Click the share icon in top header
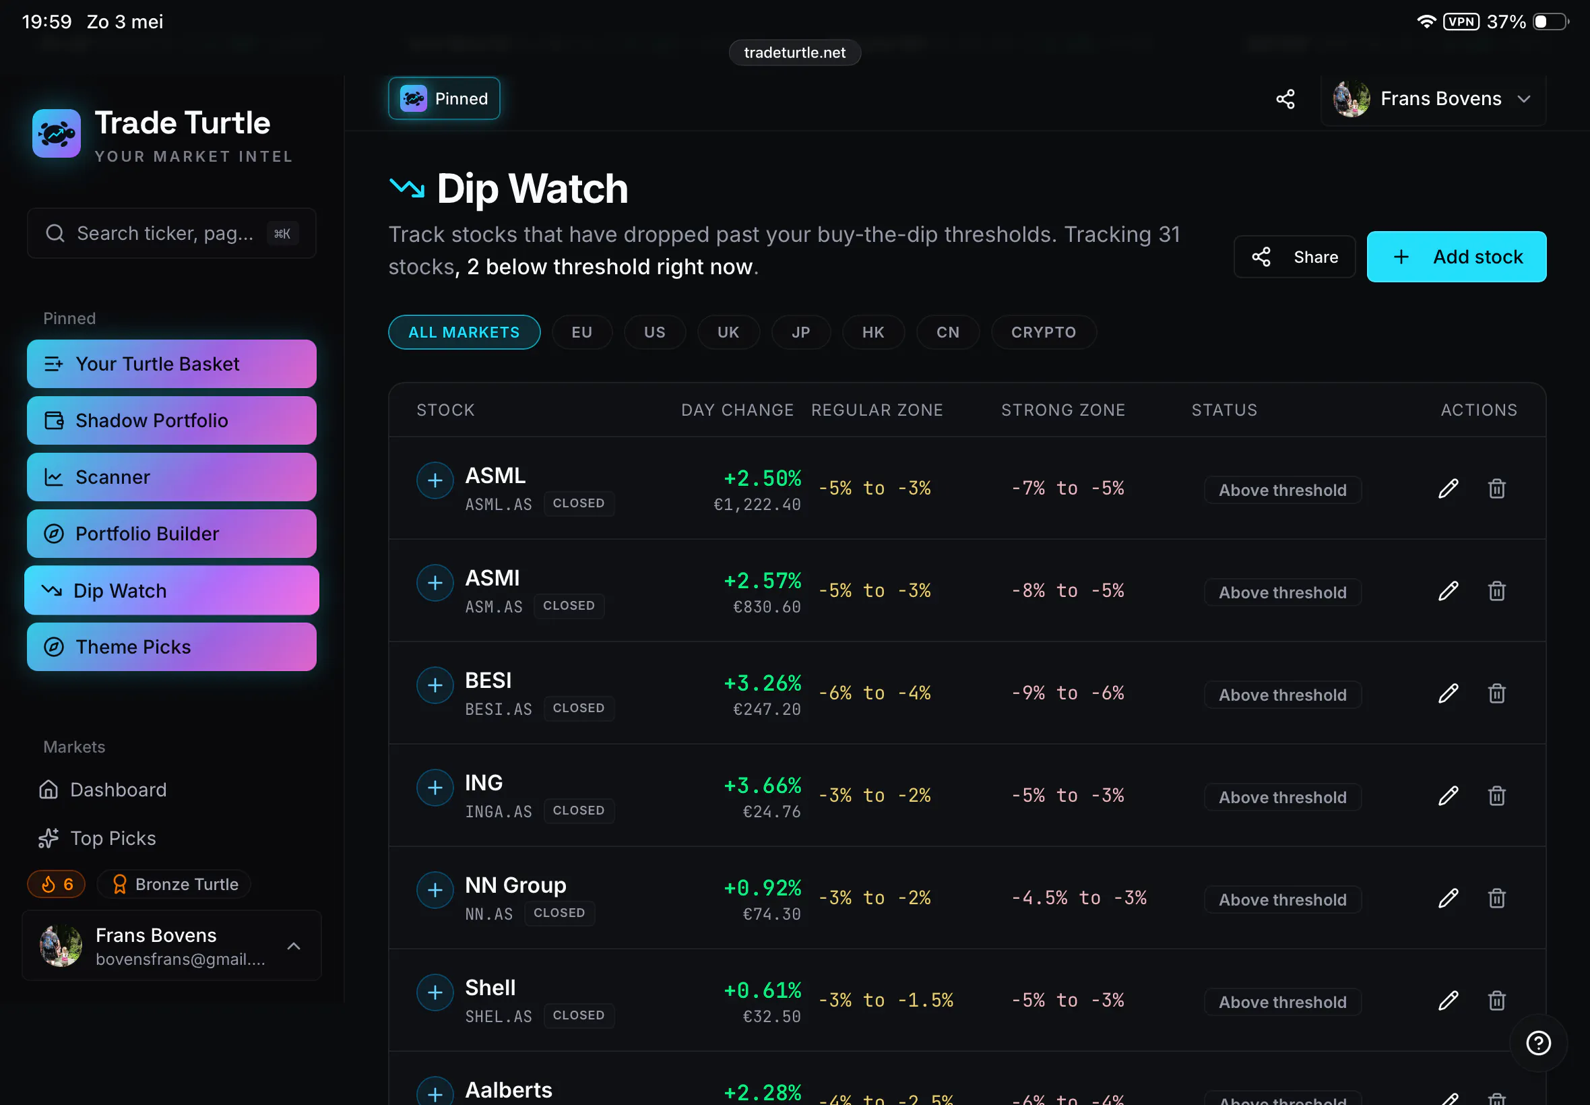1590x1105 pixels. click(x=1285, y=99)
